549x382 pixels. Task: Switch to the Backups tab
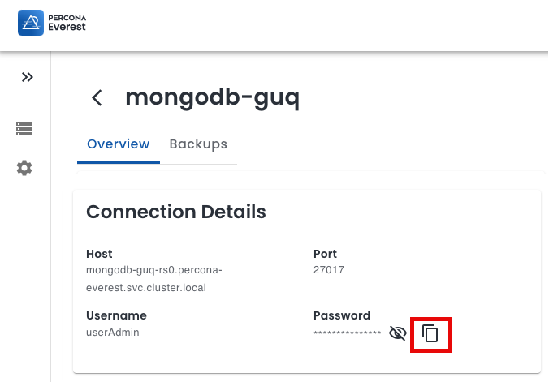pyautogui.click(x=198, y=144)
